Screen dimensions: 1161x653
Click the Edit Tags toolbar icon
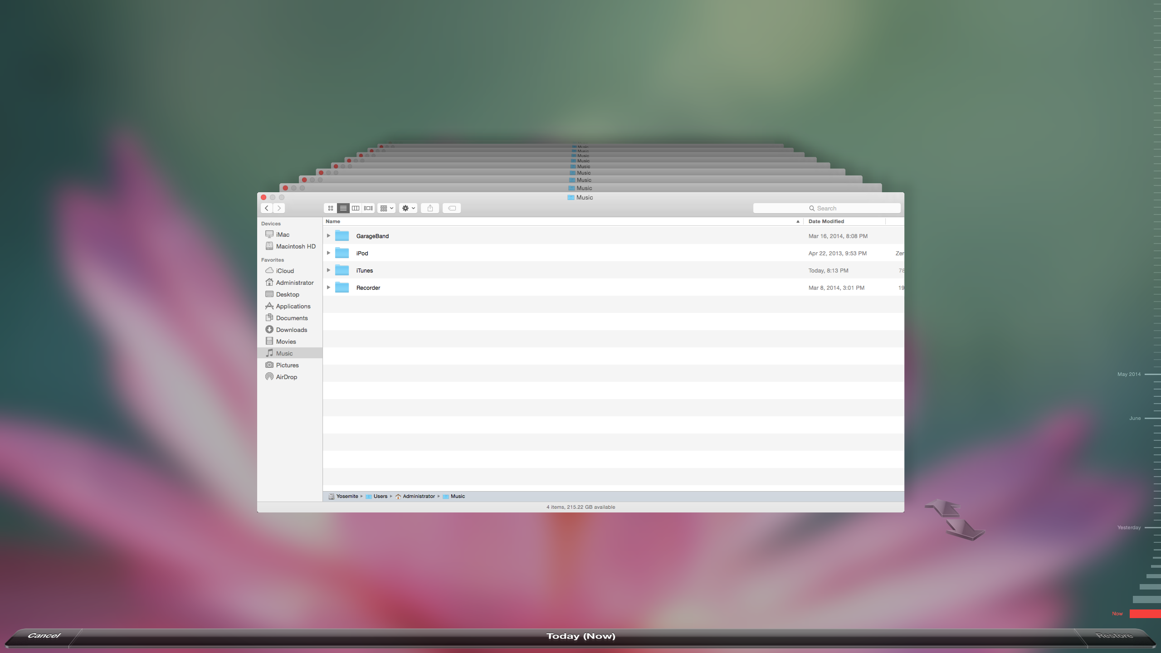coord(452,208)
